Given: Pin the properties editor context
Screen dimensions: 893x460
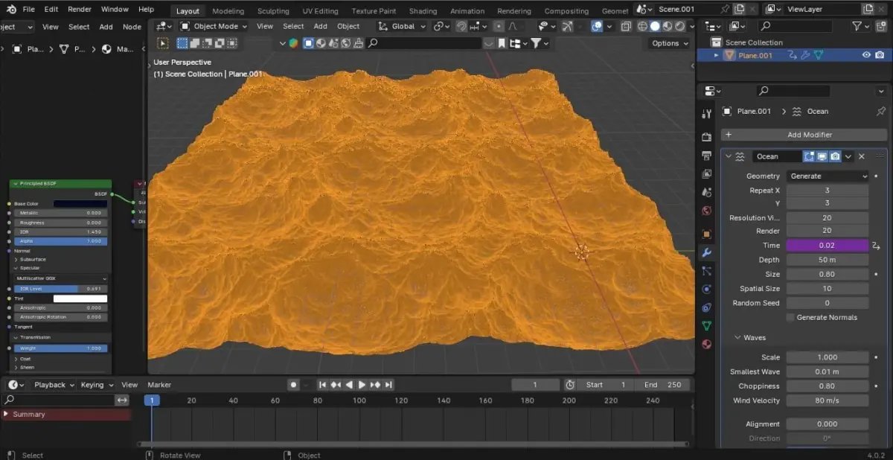Looking at the screenshot, I should click(881, 111).
